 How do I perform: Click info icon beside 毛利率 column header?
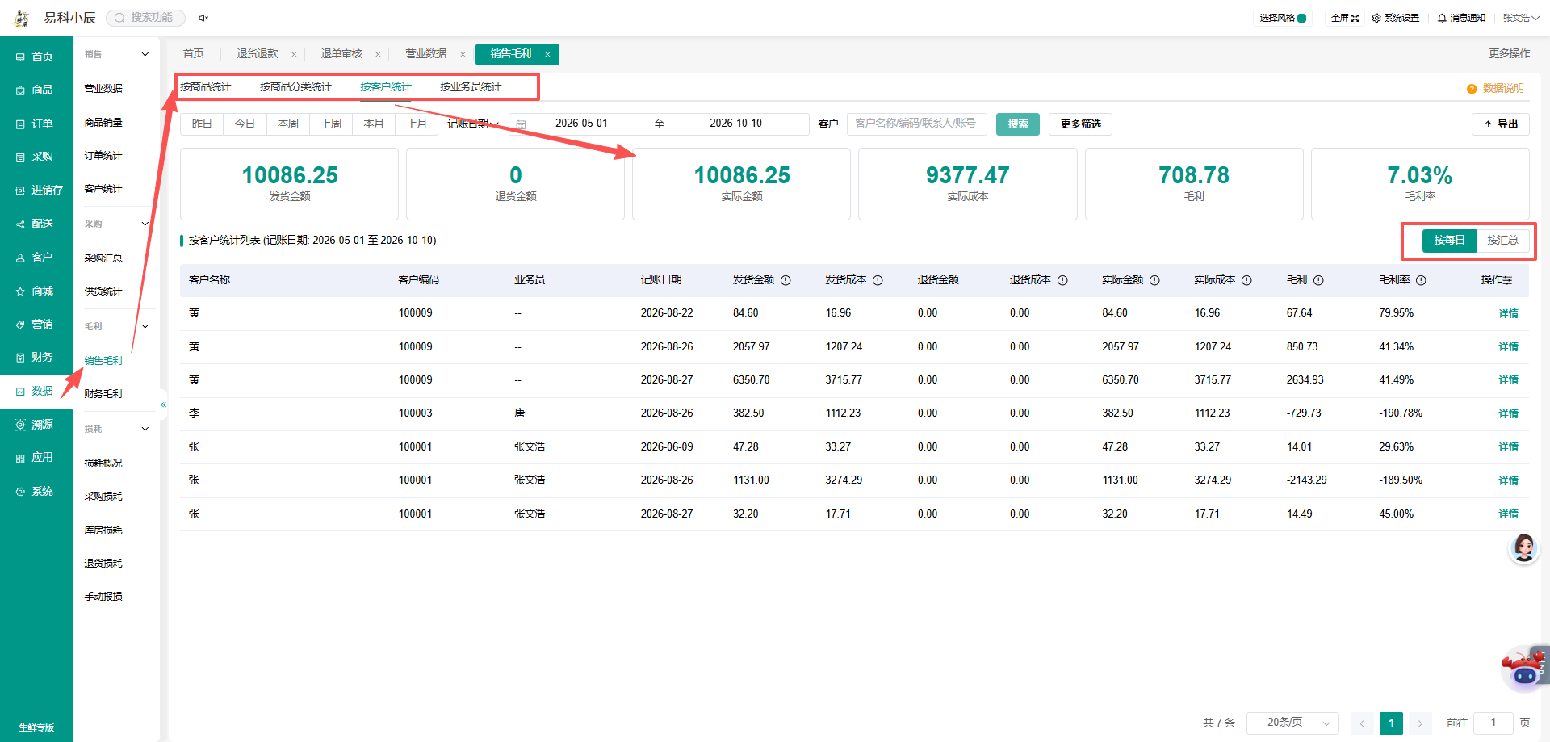coord(1421,280)
